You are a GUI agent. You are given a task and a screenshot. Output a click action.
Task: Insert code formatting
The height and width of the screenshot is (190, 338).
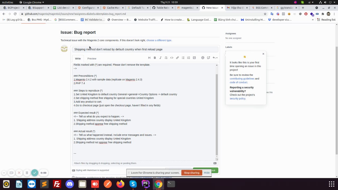pyautogui.click(x=172, y=58)
